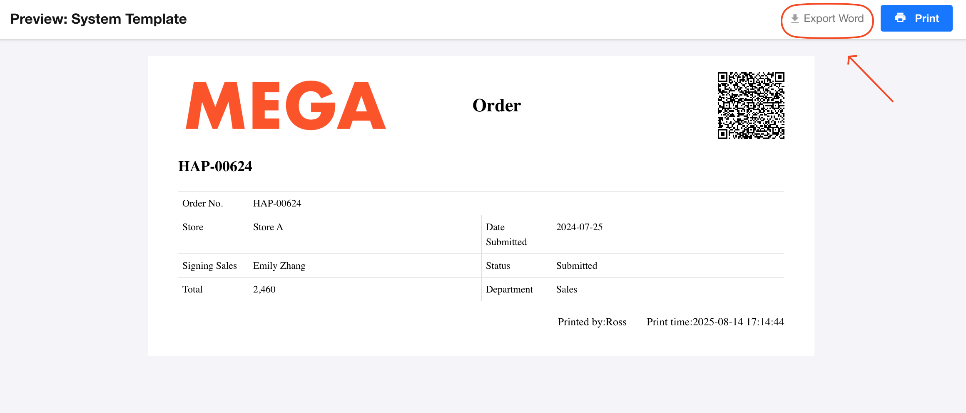
Task: Click the QR code image
Action: click(751, 105)
